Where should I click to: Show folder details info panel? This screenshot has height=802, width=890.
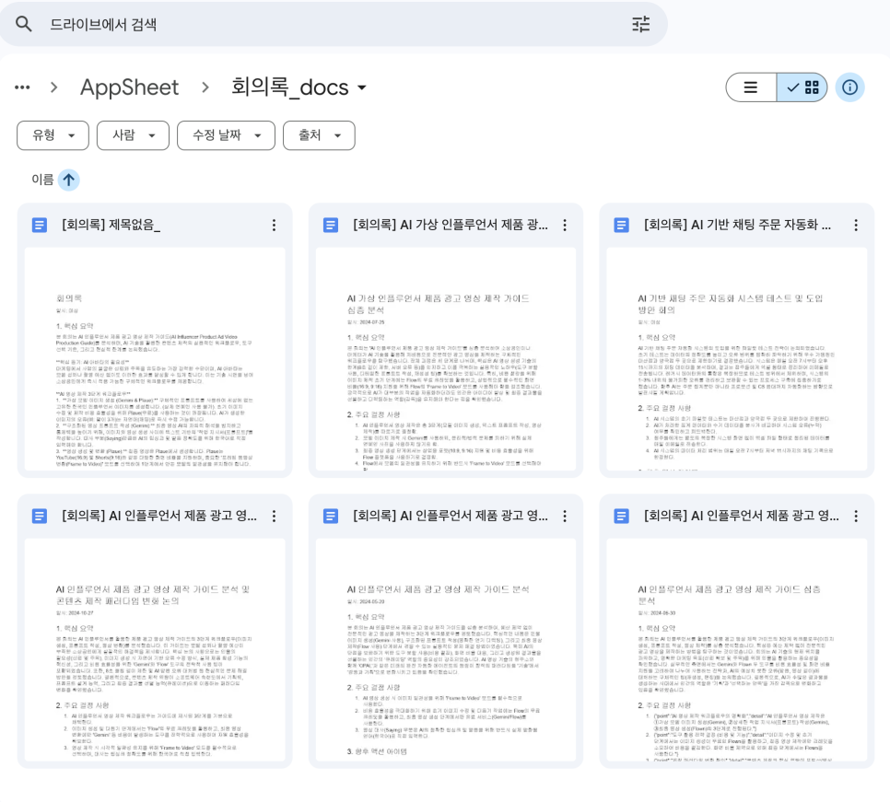pyautogui.click(x=849, y=87)
